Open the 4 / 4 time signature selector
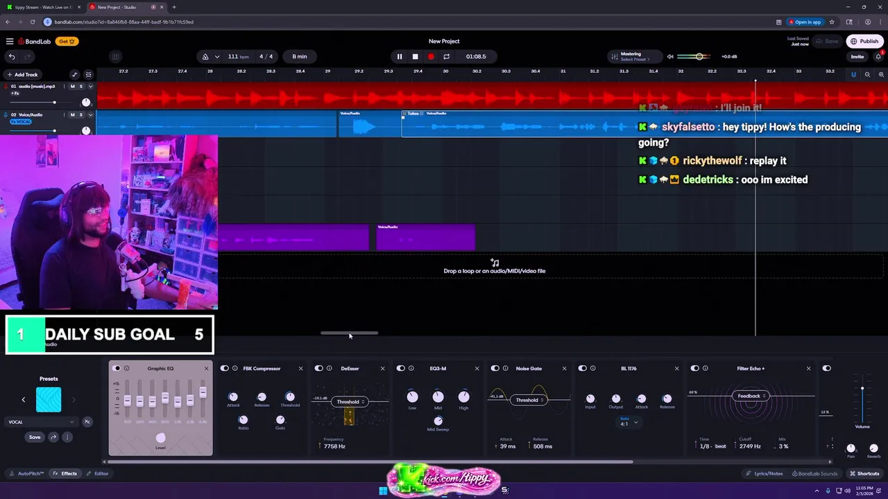Viewport: 888px width, 499px height. coord(266,57)
